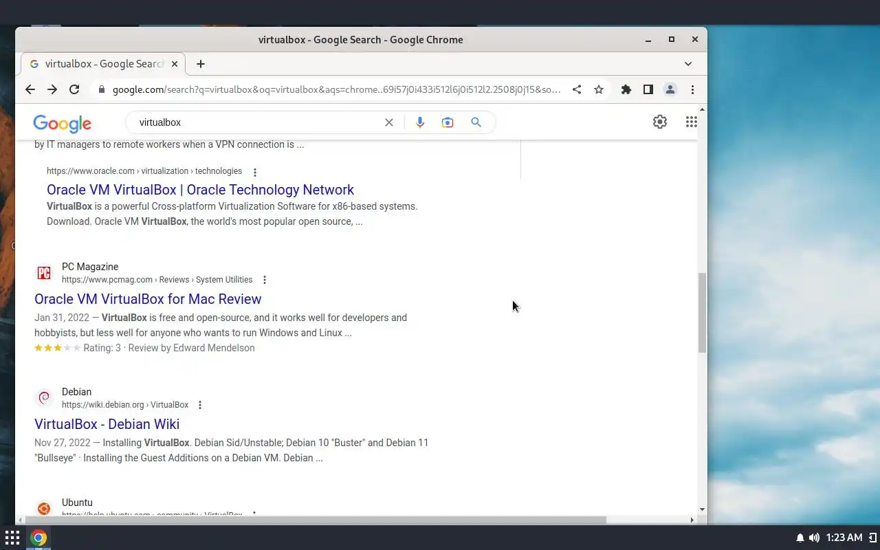
Task: Click the Chrome icon in the taskbar
Action: [x=38, y=538]
